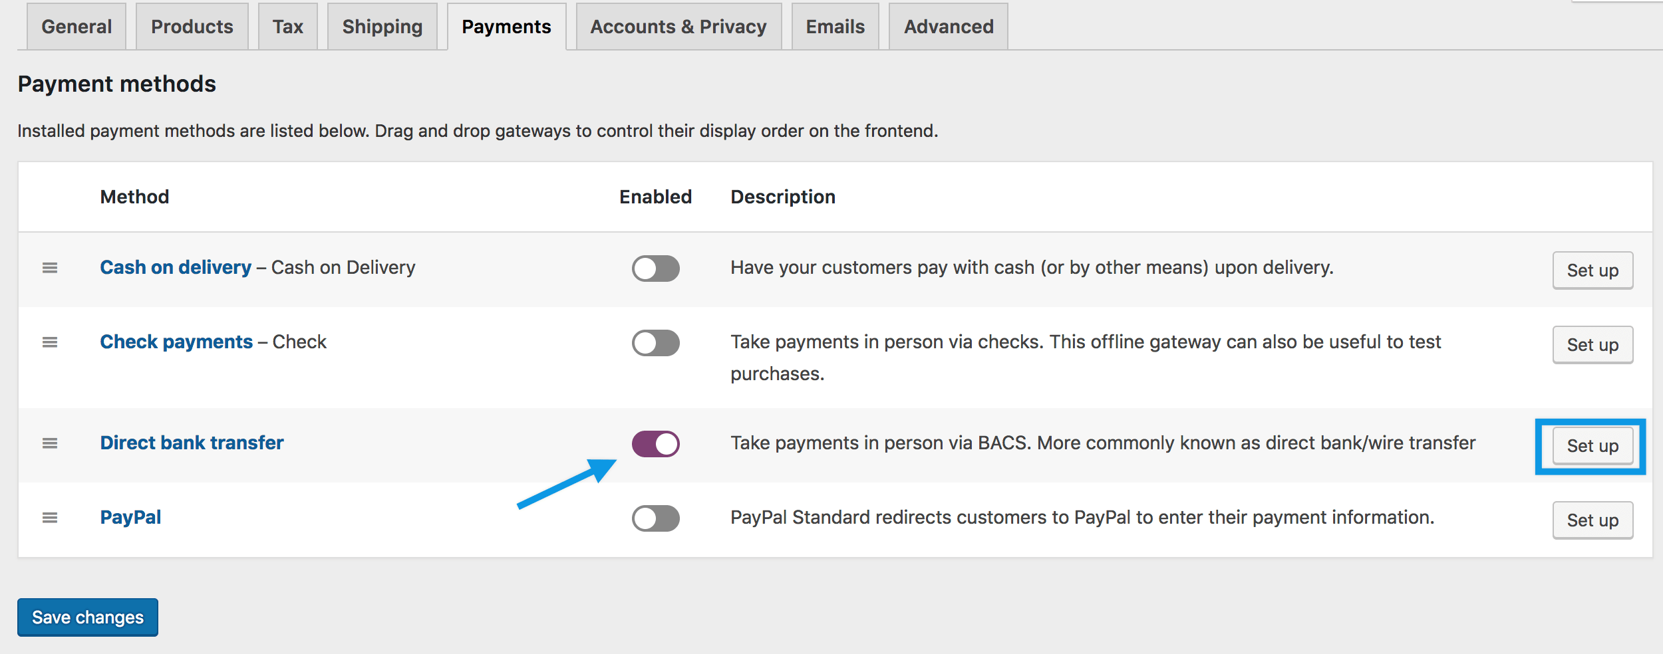
Task: Click Set up for PayPal
Action: [1592, 520]
